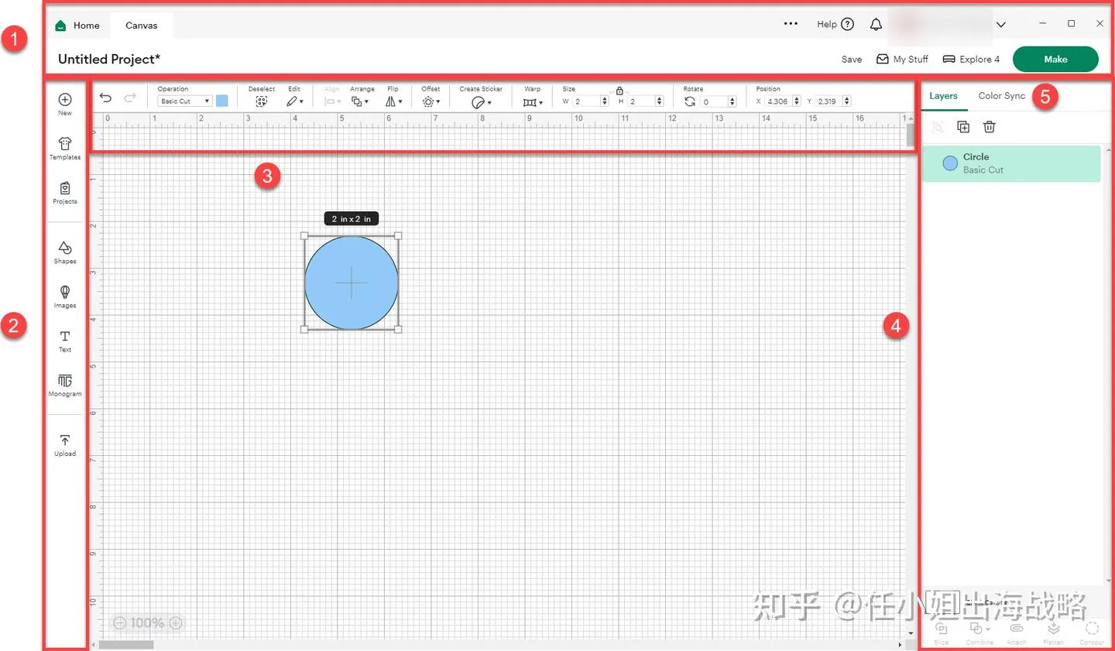Open the Images library

(x=65, y=292)
